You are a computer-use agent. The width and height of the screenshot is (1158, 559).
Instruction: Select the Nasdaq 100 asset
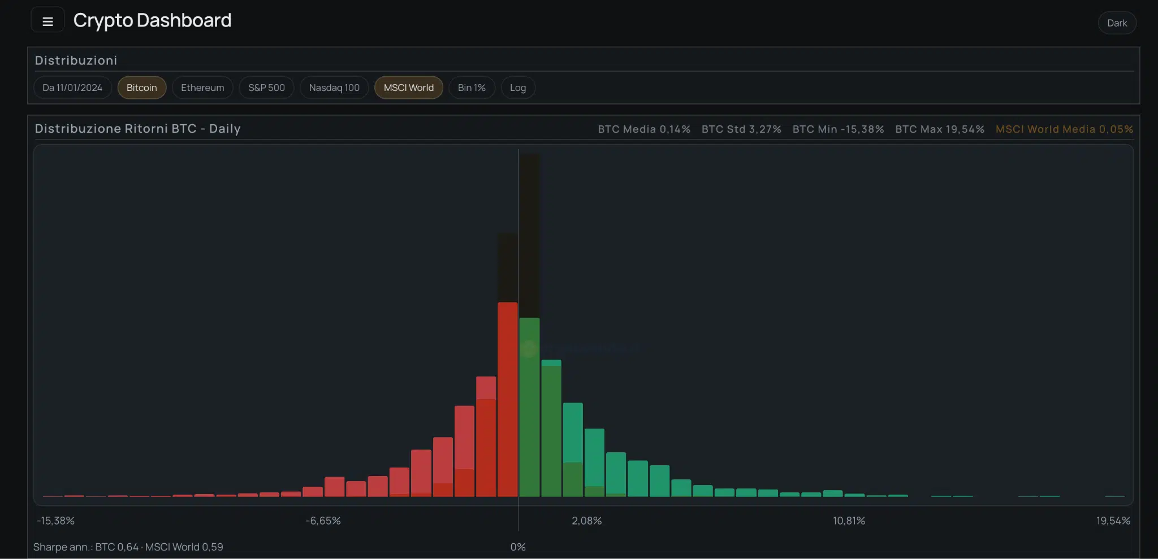pyautogui.click(x=334, y=88)
